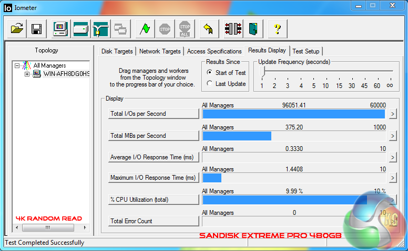Click the Stop All tests icon
This screenshot has height=251, width=408.
[185, 29]
